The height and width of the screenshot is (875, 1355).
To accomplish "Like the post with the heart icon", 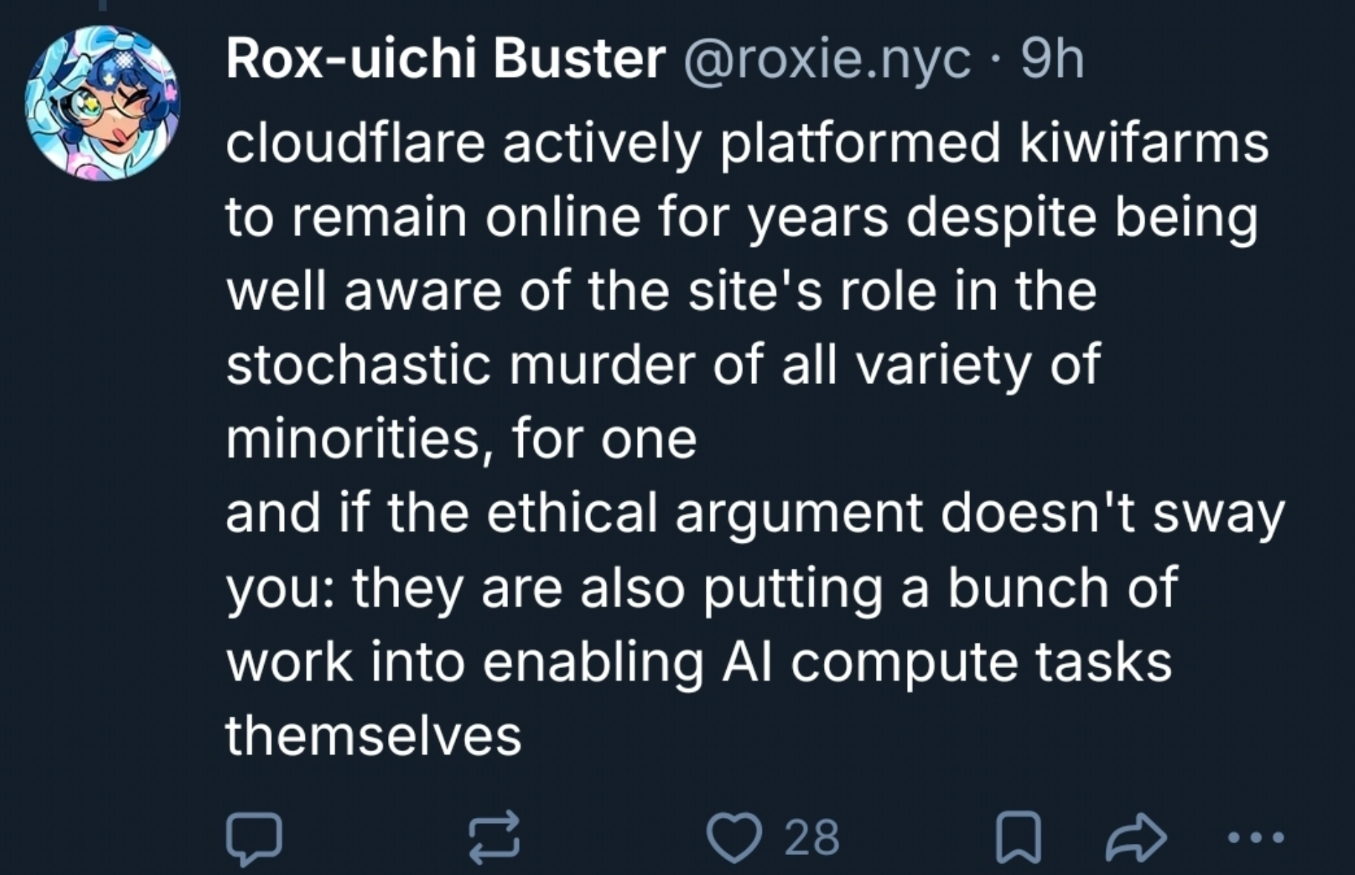I will [x=734, y=838].
